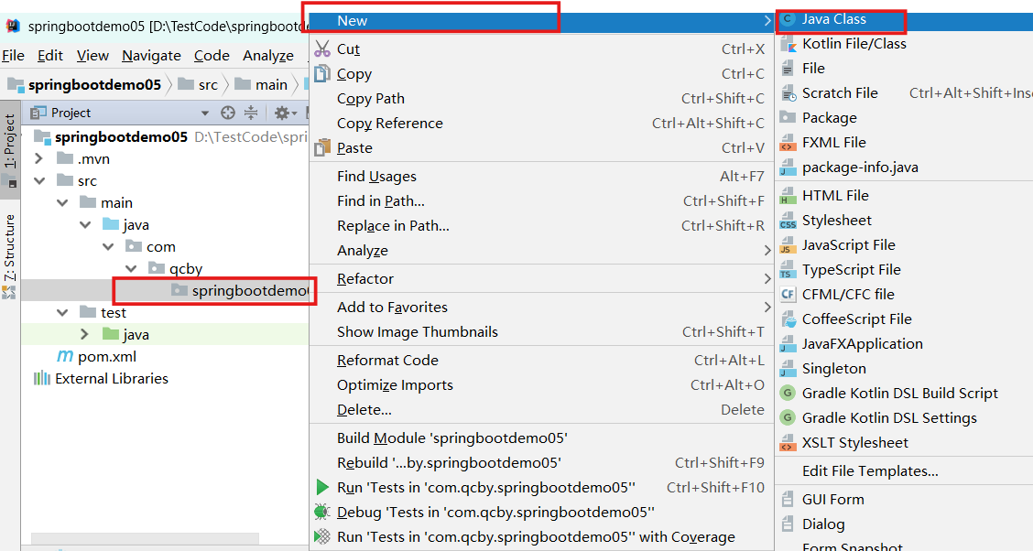Click the HTML File icon
Viewport: 1033px width, 551px height.
coord(788,196)
